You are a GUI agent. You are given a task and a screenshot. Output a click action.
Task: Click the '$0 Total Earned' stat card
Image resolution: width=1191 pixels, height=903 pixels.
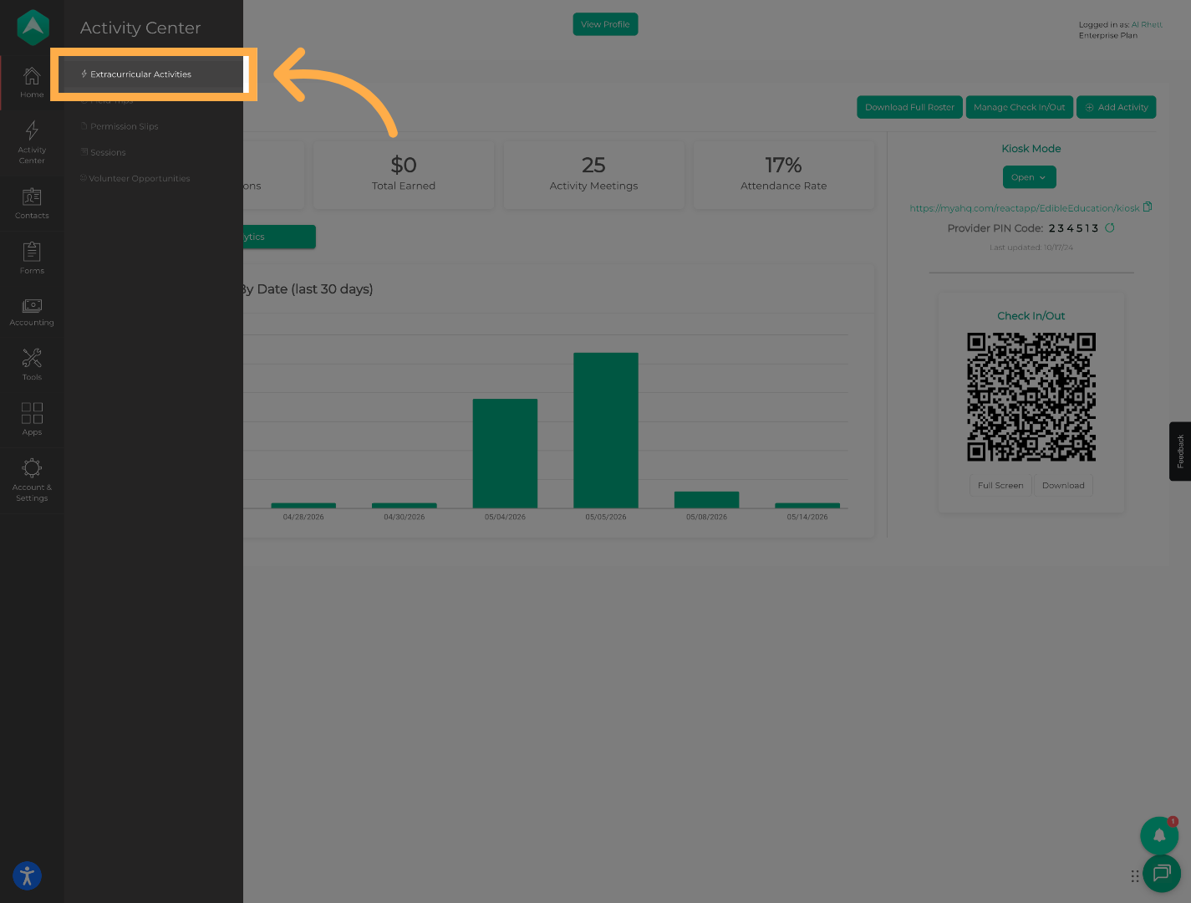404,175
